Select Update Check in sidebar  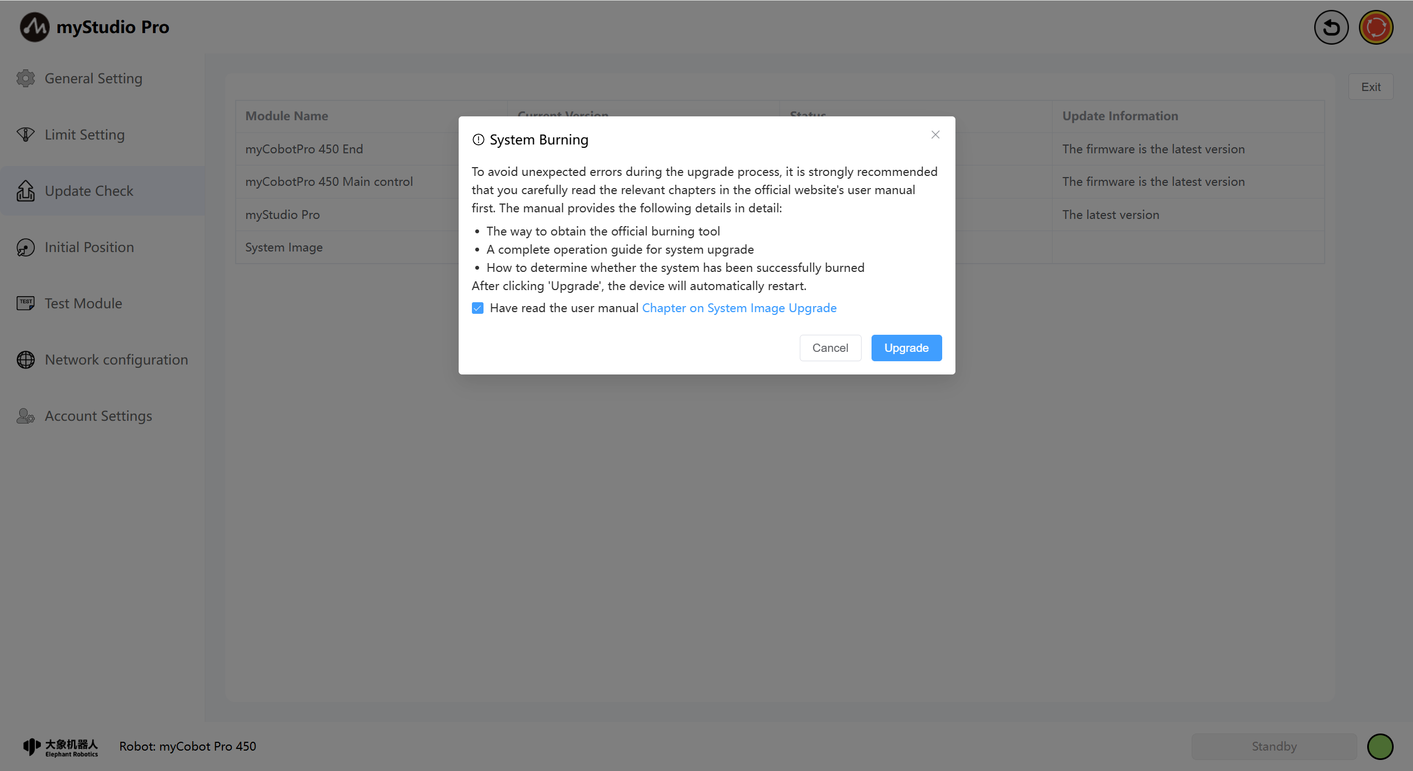(x=89, y=191)
